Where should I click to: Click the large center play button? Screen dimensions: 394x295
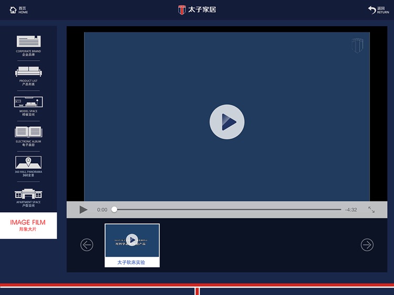(x=227, y=122)
